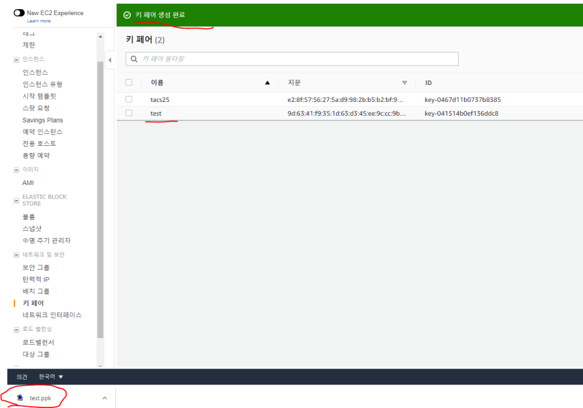Open the Learn more link

pos(39,20)
